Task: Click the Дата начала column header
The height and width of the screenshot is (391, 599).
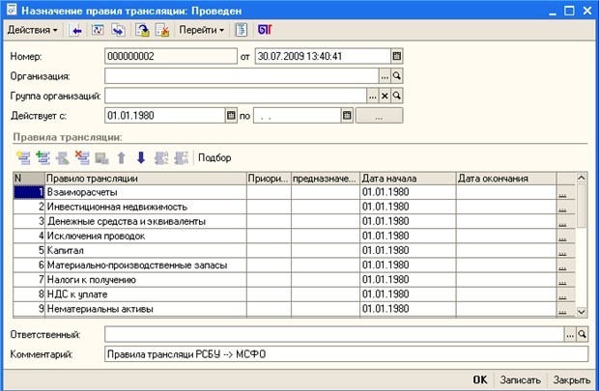Action: click(408, 179)
